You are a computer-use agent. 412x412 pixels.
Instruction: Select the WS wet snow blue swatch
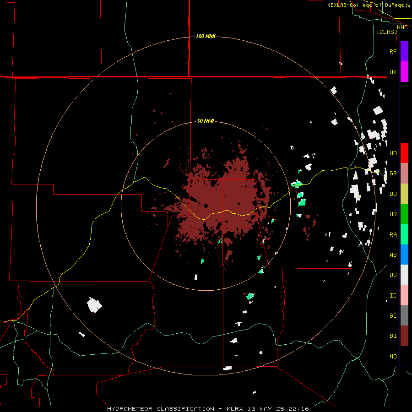(404, 255)
